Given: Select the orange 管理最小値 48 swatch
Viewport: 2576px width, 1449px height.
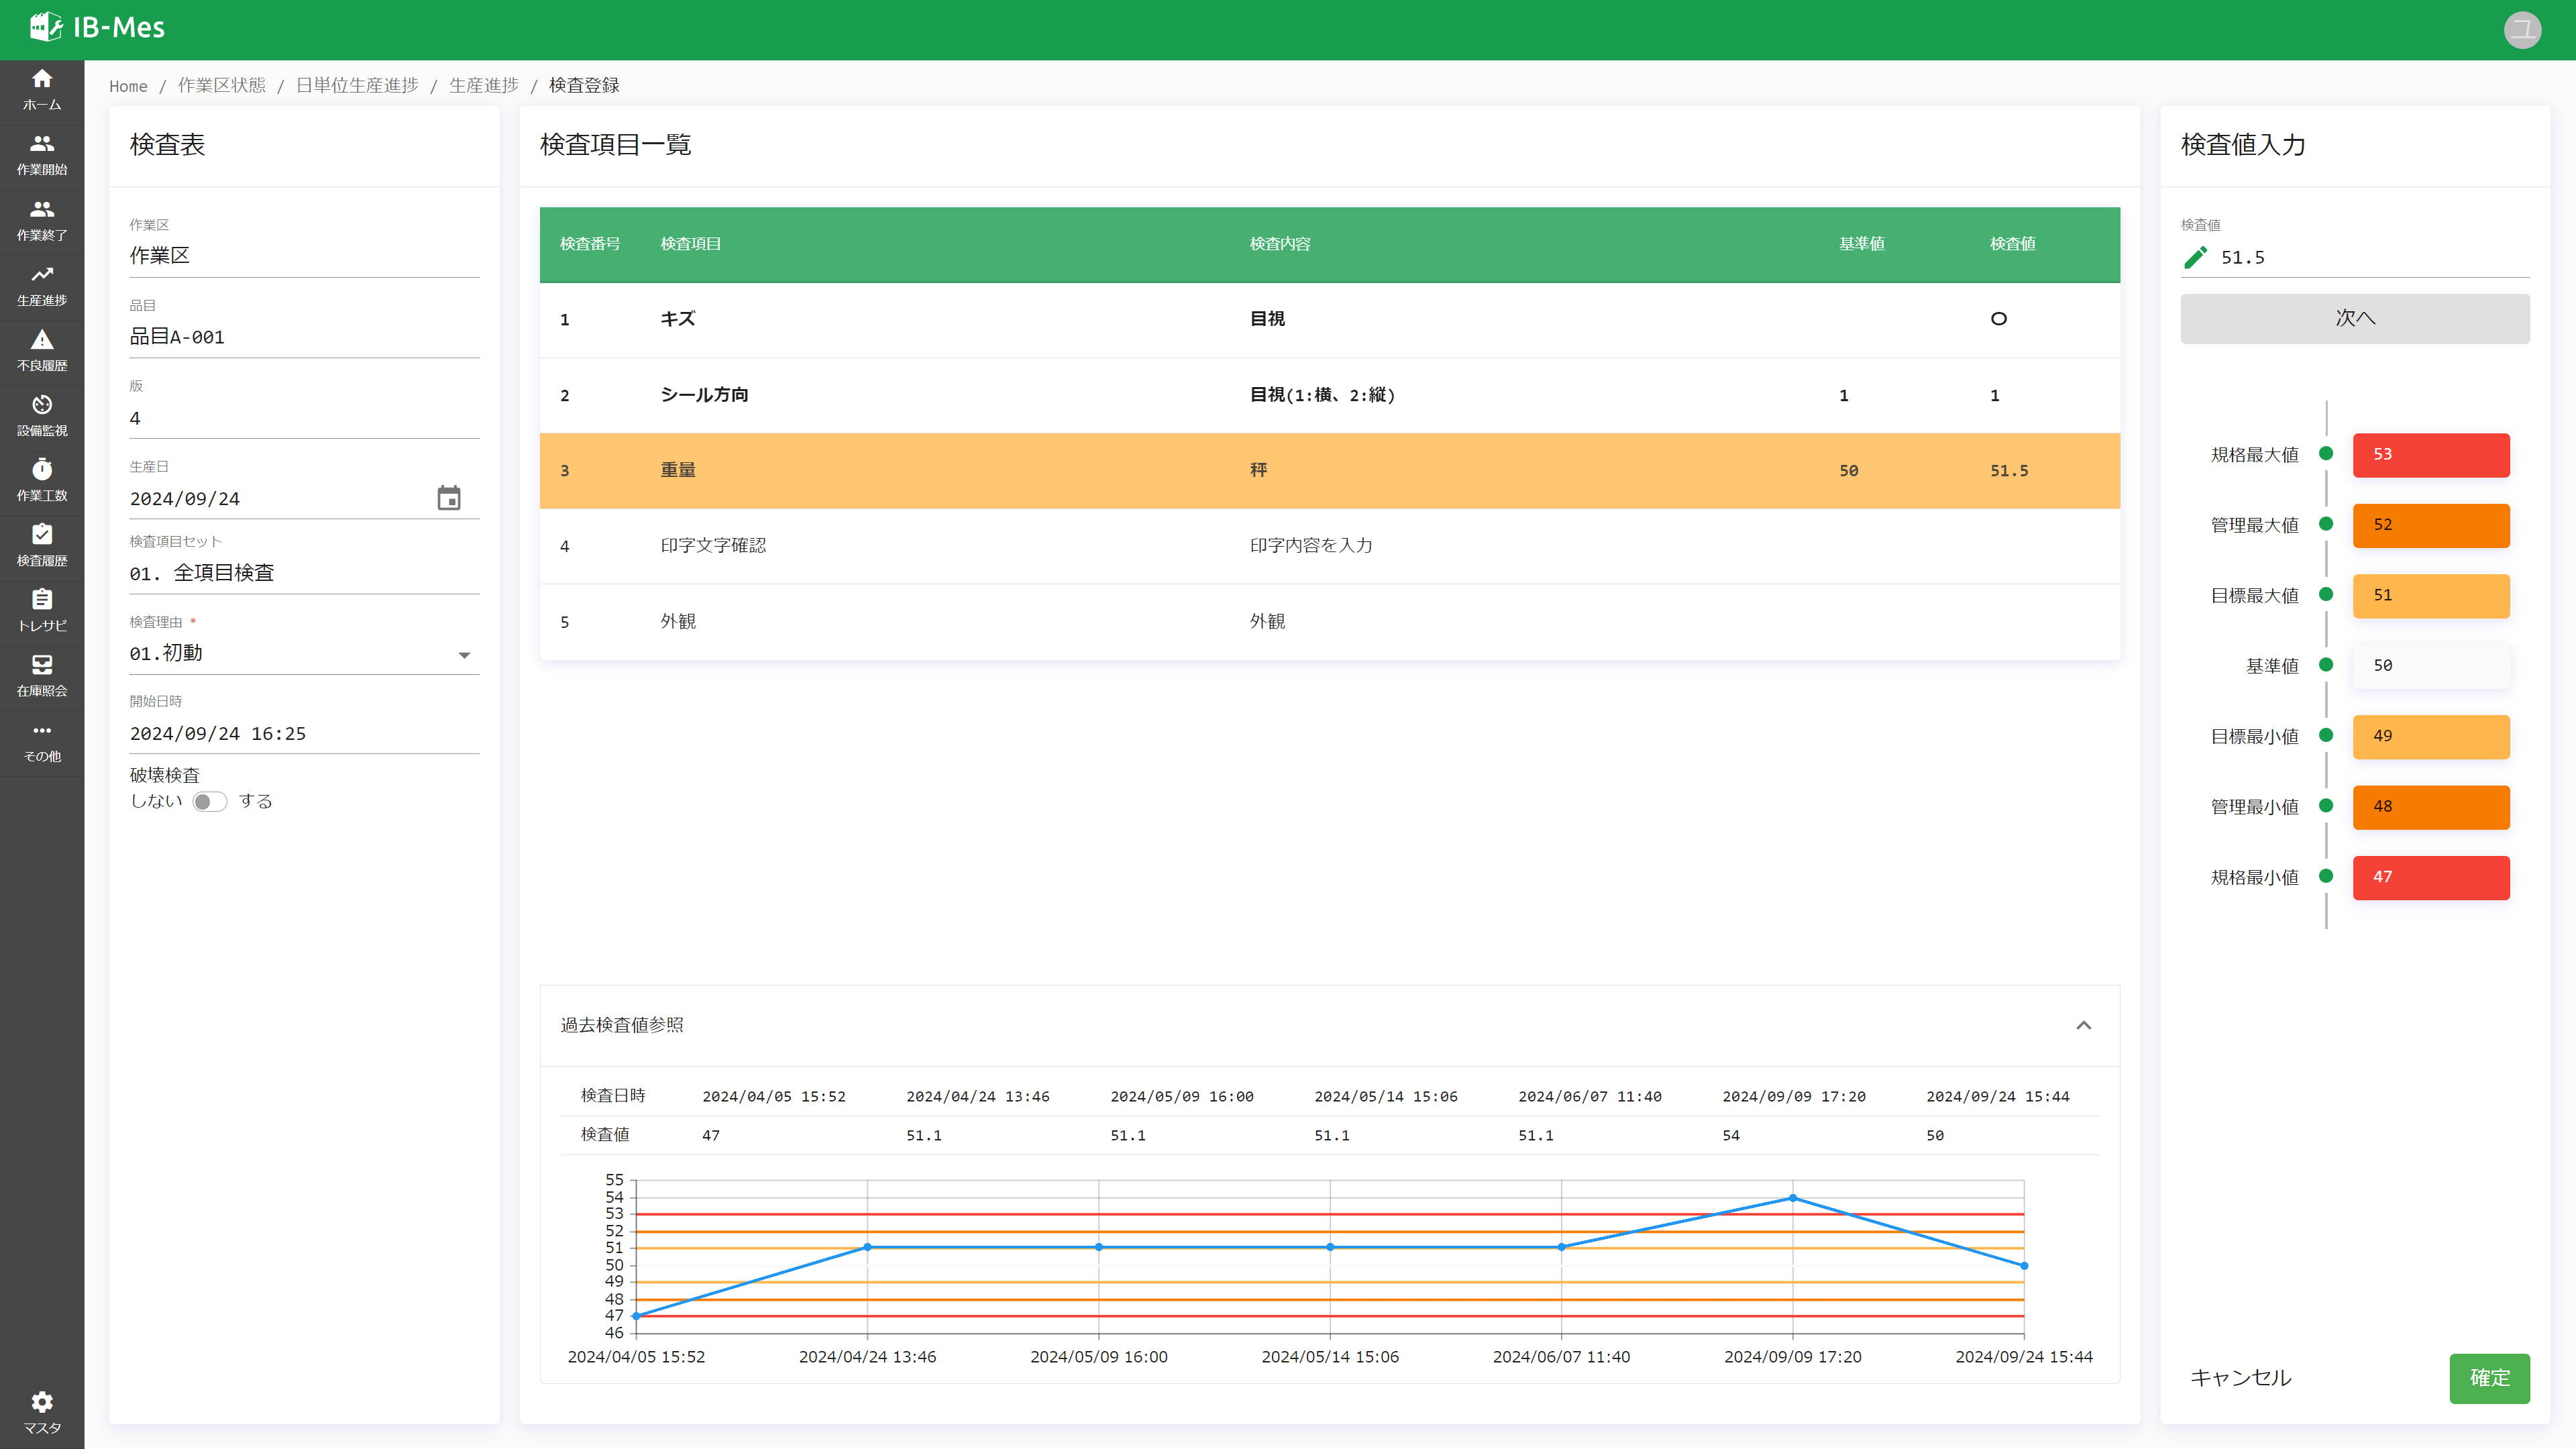Looking at the screenshot, I should [x=2431, y=807].
